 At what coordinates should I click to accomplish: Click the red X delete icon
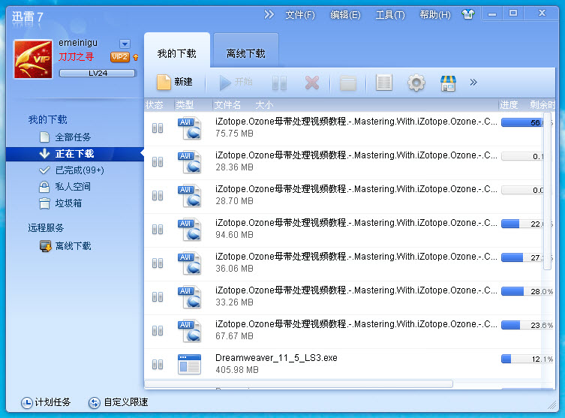point(312,83)
